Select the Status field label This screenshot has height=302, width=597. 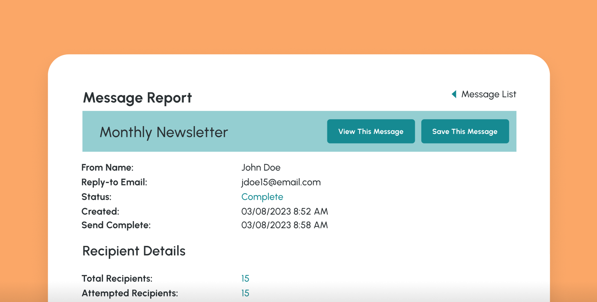tap(96, 197)
